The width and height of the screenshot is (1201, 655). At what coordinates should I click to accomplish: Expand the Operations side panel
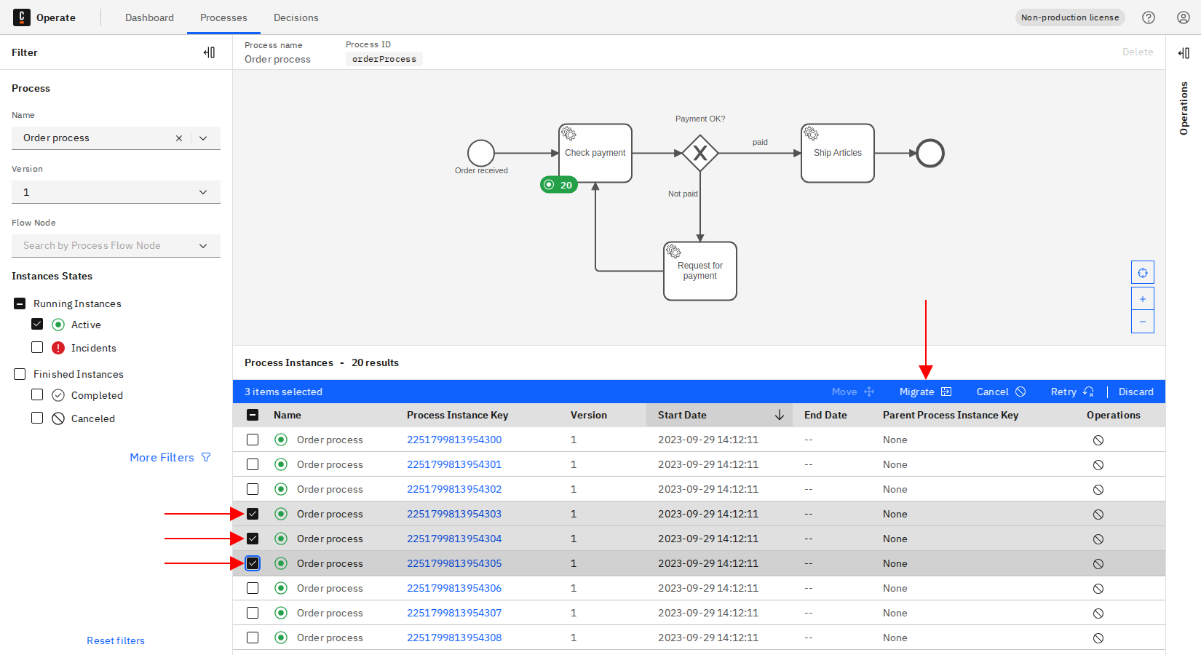pyautogui.click(x=1184, y=53)
